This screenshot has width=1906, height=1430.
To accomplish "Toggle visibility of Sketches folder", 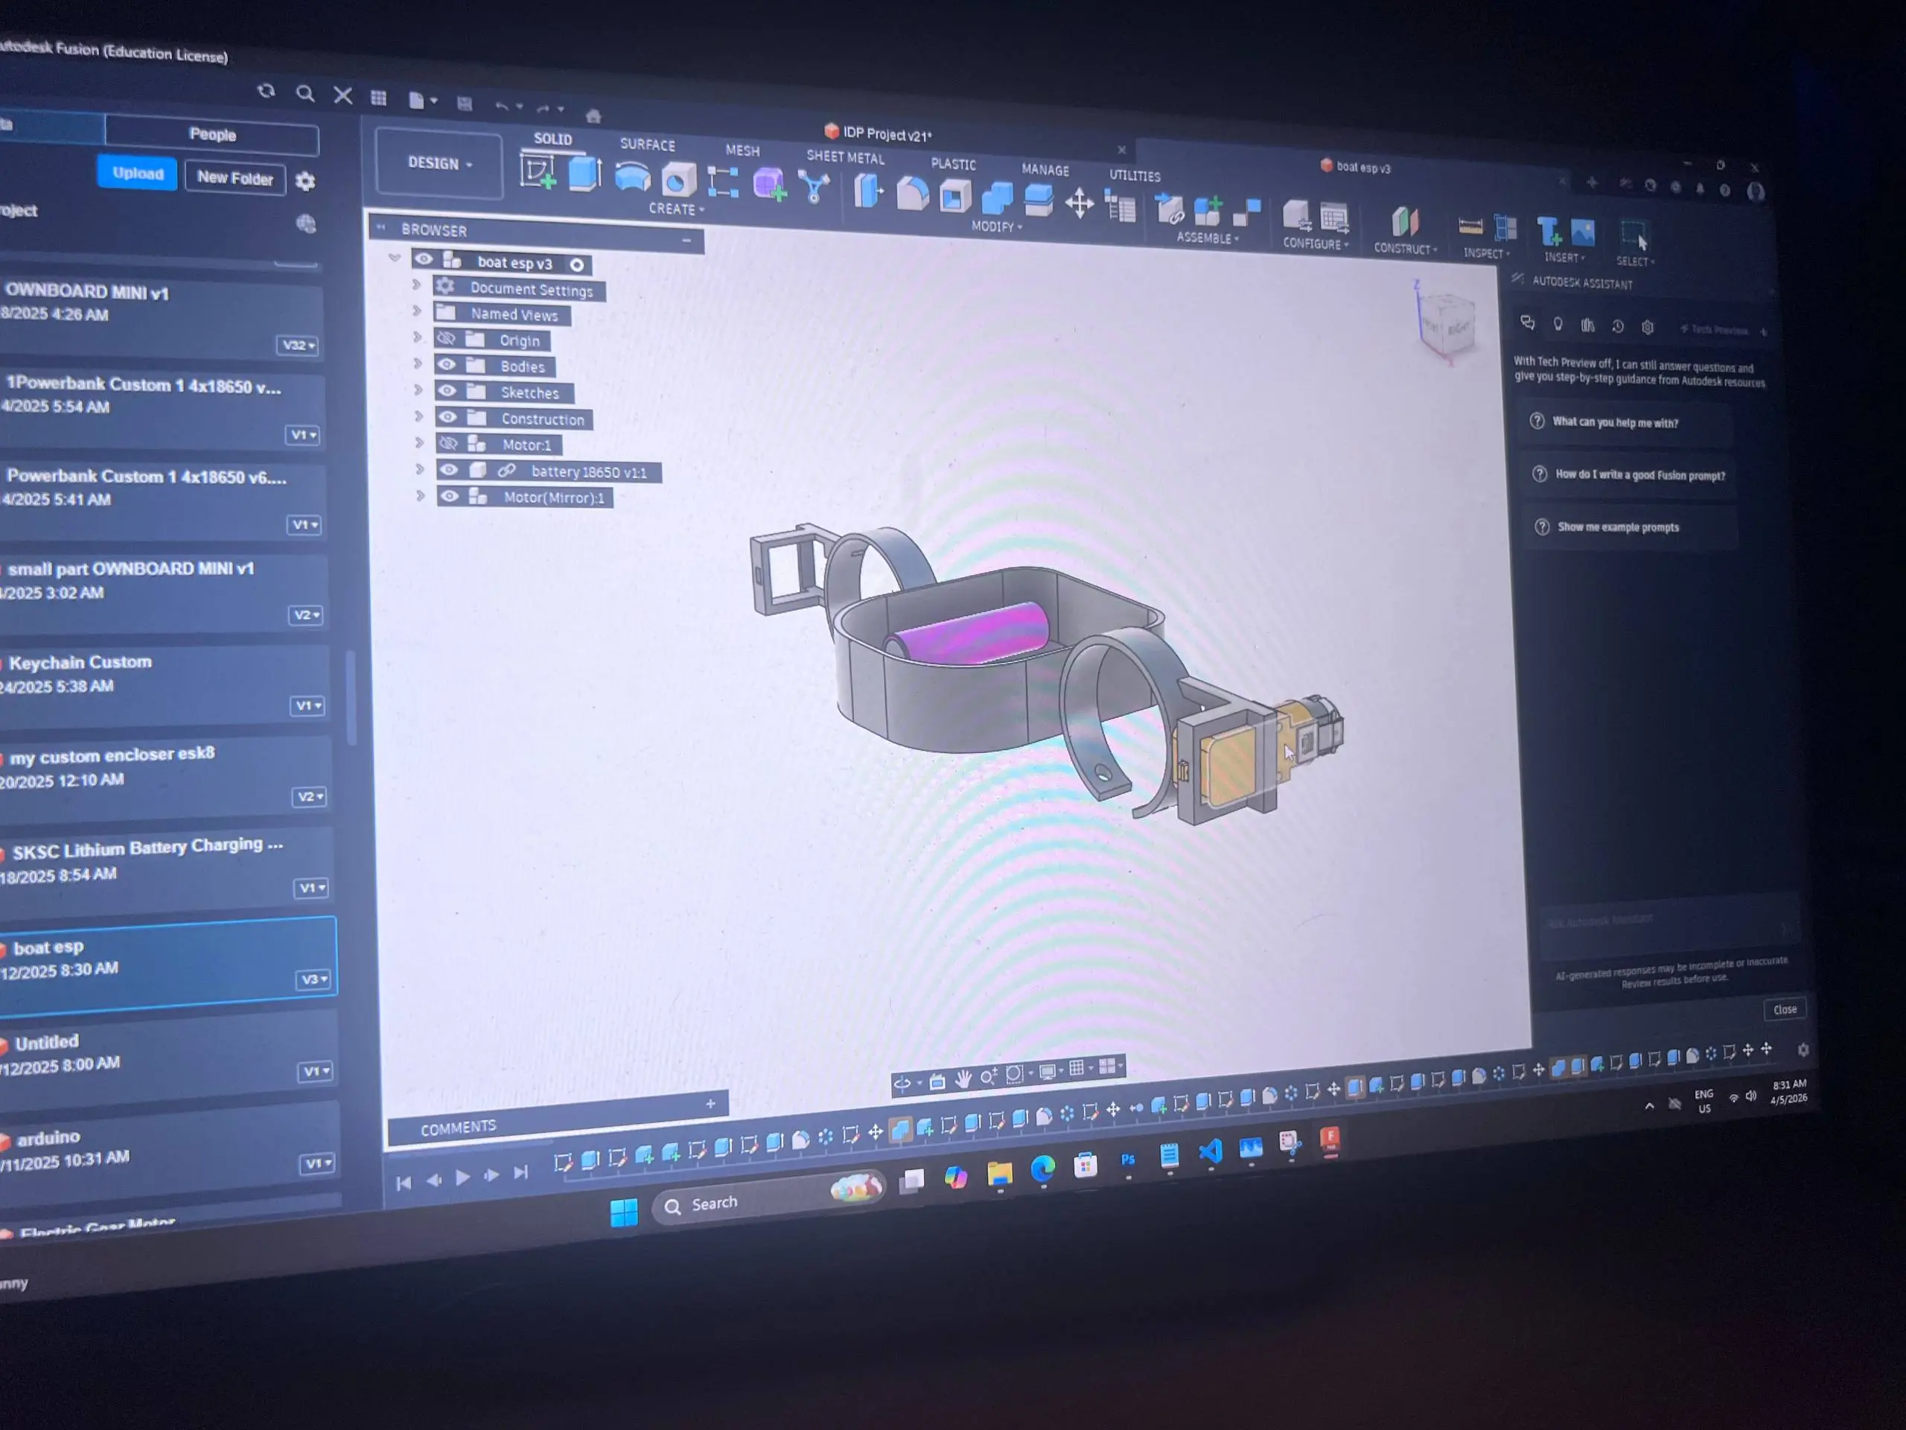I will point(447,390).
